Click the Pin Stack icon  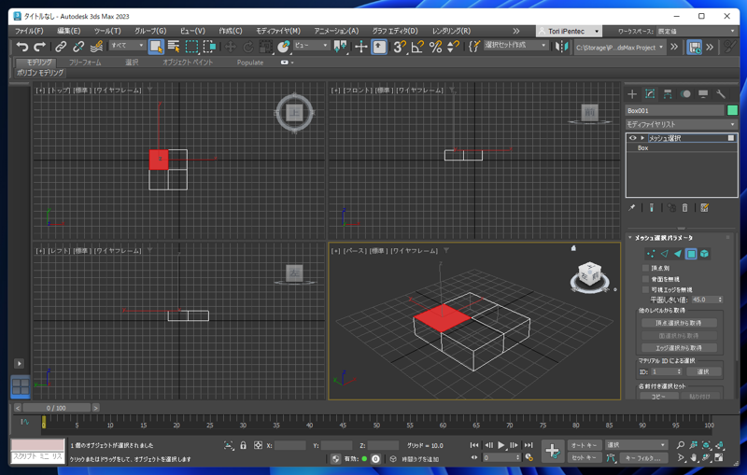(x=632, y=207)
